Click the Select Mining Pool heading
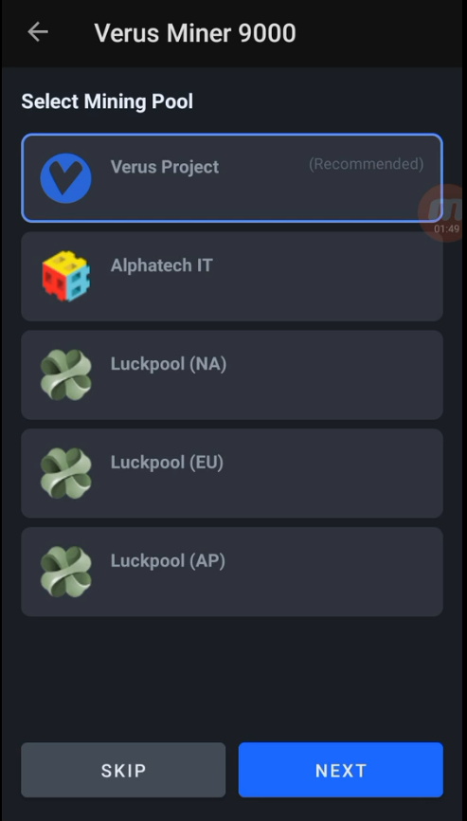 tap(107, 101)
